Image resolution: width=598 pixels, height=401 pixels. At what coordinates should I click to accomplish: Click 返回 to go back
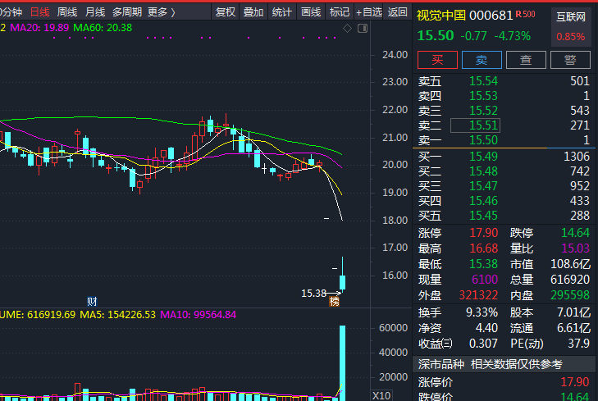point(397,12)
